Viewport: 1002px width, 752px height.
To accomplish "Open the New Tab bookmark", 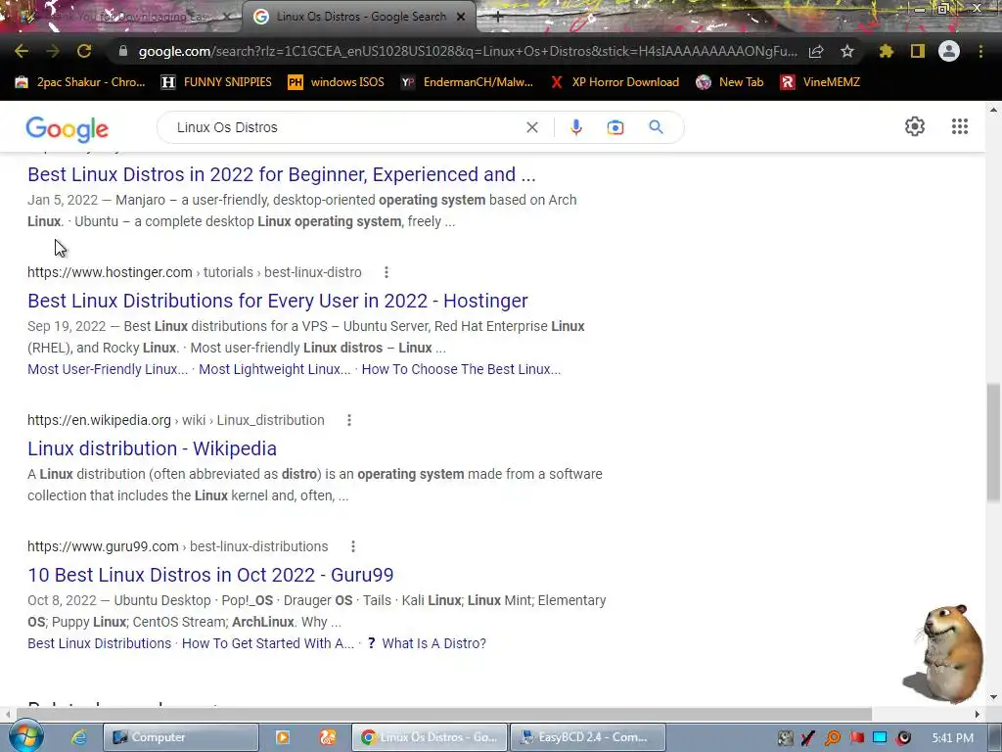I will (730, 82).
